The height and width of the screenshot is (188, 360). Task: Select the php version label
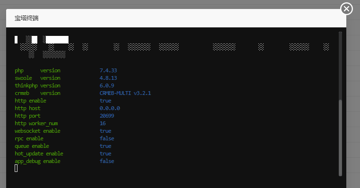tap(37, 70)
